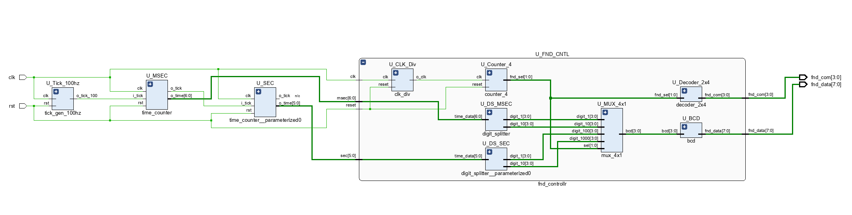Click the fnd_controllr module name label
Viewport: 852px width, 215px height.
coord(552,184)
